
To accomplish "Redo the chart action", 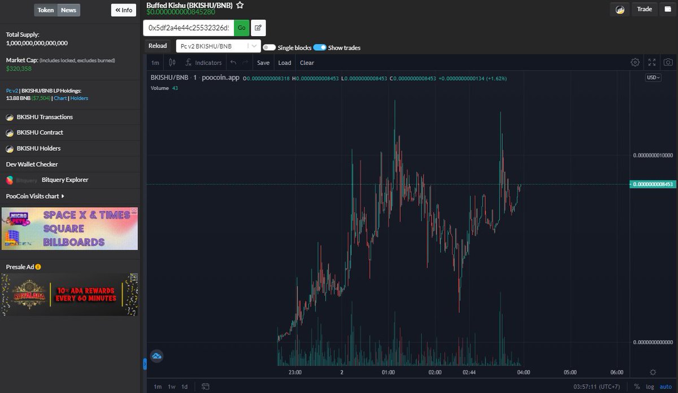I will point(245,63).
